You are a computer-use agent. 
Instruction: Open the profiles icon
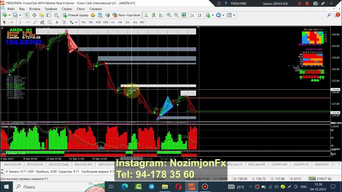coord(15,15)
